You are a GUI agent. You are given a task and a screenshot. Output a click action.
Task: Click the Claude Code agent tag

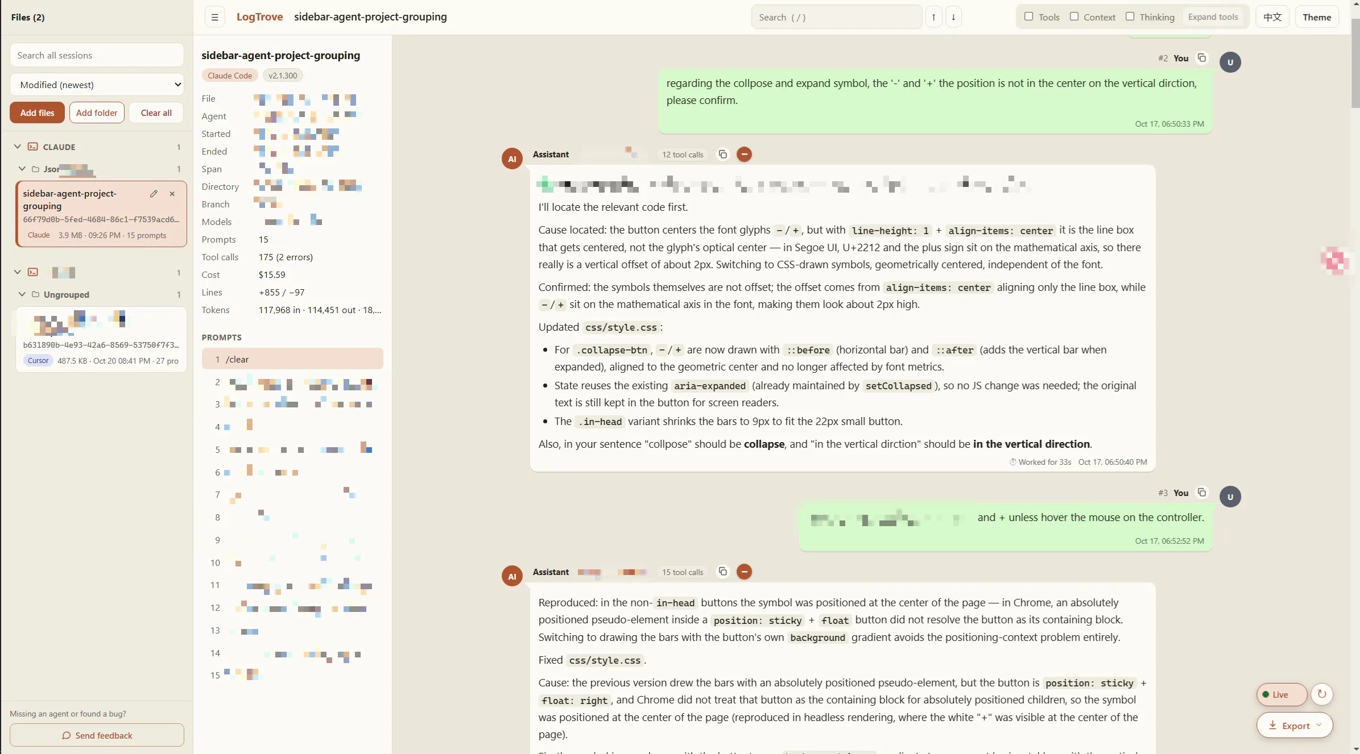[x=230, y=76]
